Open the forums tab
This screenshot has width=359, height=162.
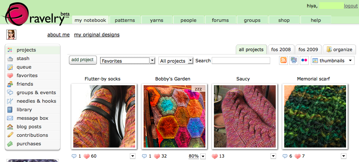pyautogui.click(x=220, y=20)
